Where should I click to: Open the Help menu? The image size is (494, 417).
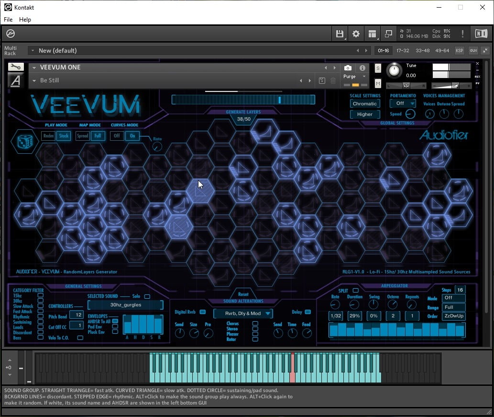pyautogui.click(x=25, y=20)
